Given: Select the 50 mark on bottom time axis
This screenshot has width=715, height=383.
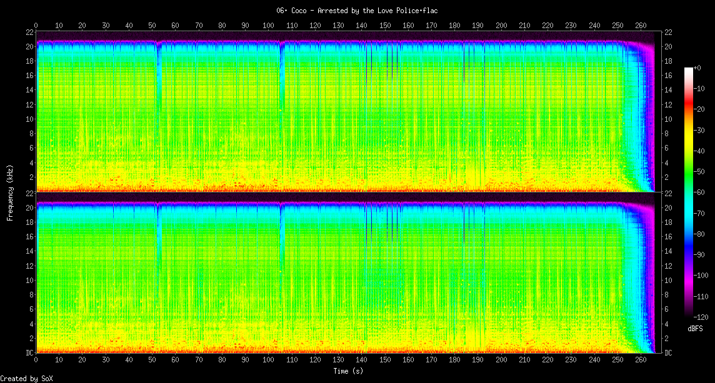Looking at the screenshot, I should click(152, 361).
